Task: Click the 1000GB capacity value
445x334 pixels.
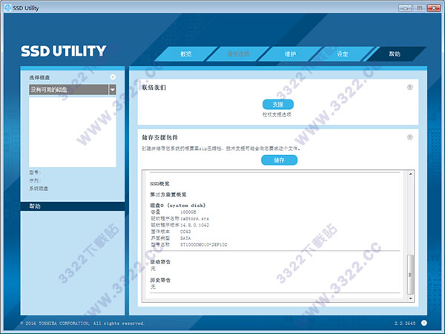Action: click(x=188, y=212)
